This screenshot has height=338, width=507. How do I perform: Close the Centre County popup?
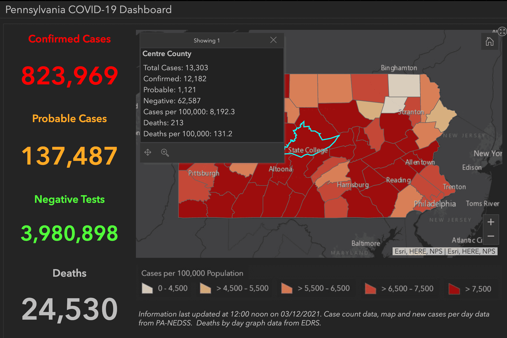273,40
